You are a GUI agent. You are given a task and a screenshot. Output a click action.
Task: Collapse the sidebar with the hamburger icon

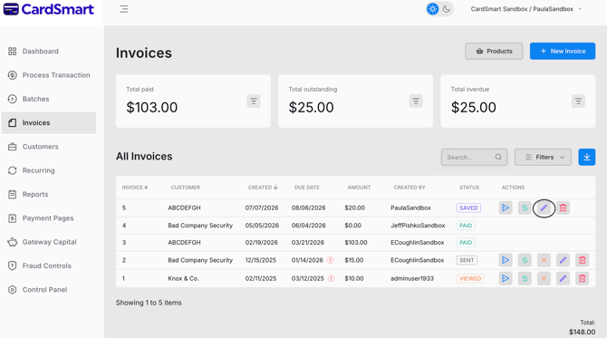[124, 9]
